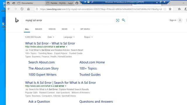Open 'Search About.com' sitelink

[41, 62]
